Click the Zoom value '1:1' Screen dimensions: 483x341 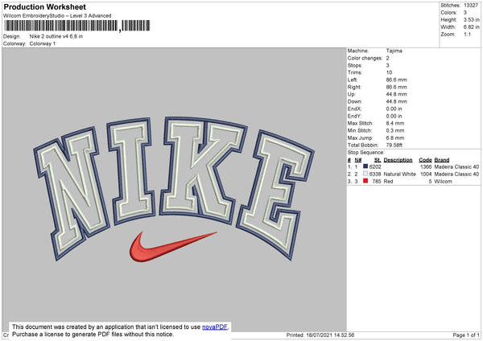(x=467, y=34)
